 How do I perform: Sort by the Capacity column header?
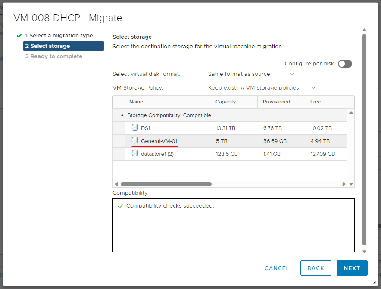pyautogui.click(x=234, y=102)
